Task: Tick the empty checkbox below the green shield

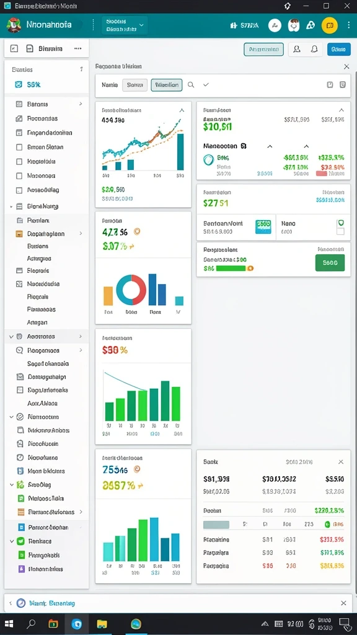Action: [x=340, y=231]
